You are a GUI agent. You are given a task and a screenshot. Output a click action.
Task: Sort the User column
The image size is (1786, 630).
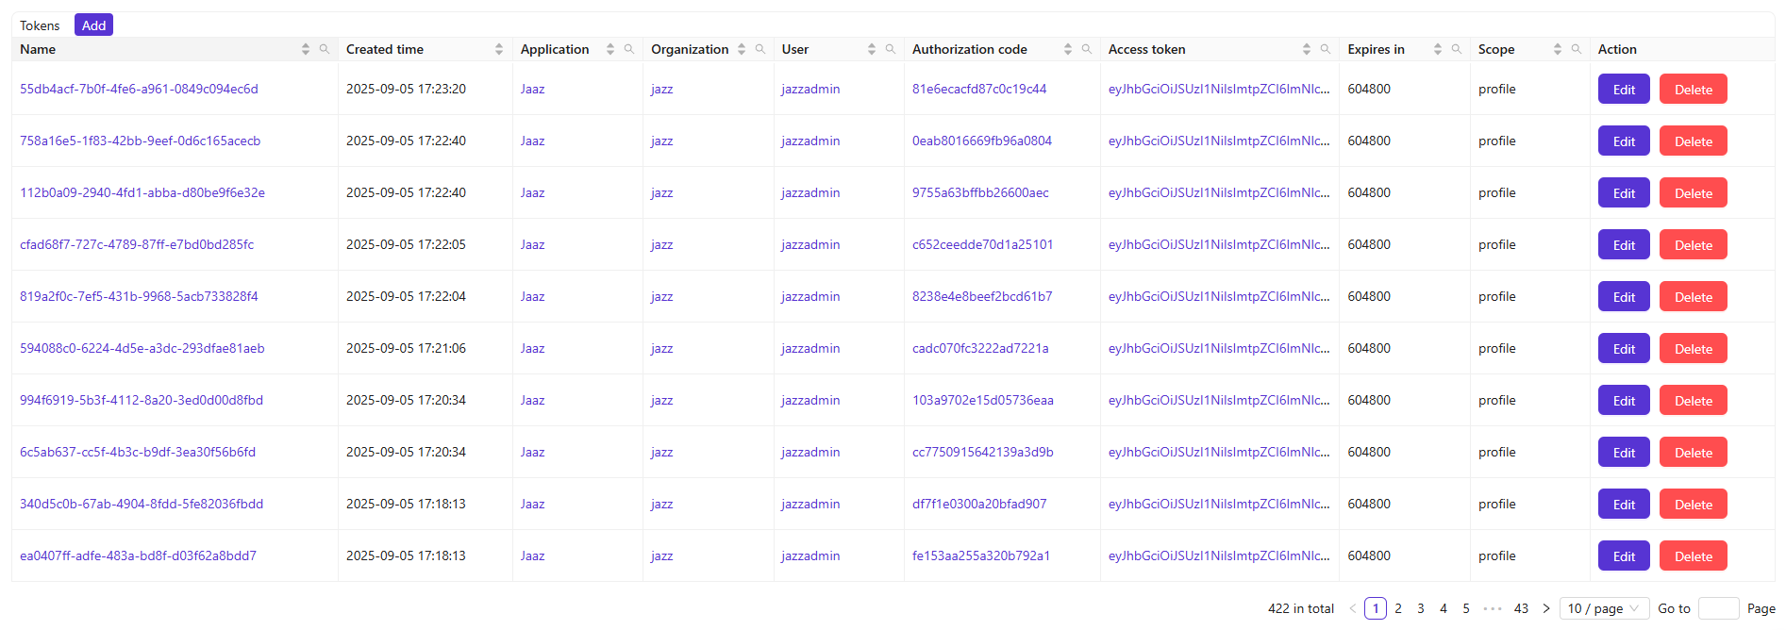click(872, 49)
